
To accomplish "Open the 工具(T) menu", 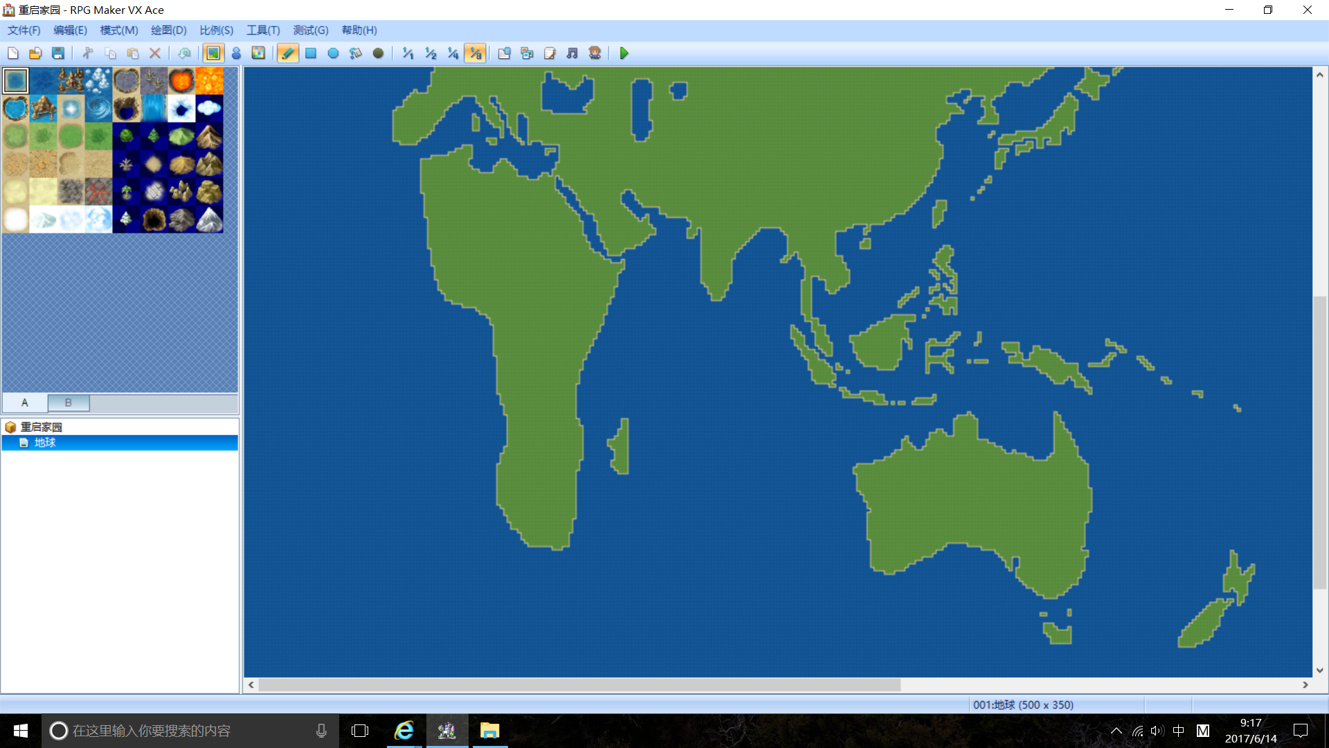I will click(x=264, y=30).
